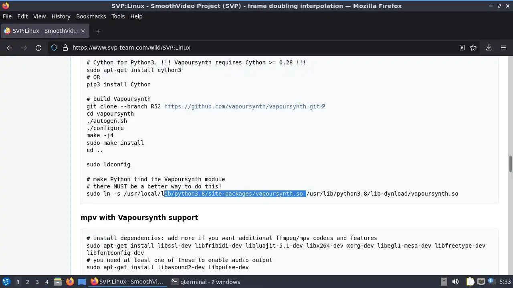Screen dimensions: 513x288
Task: Open the Downloads panel
Action: pyautogui.click(x=489, y=48)
